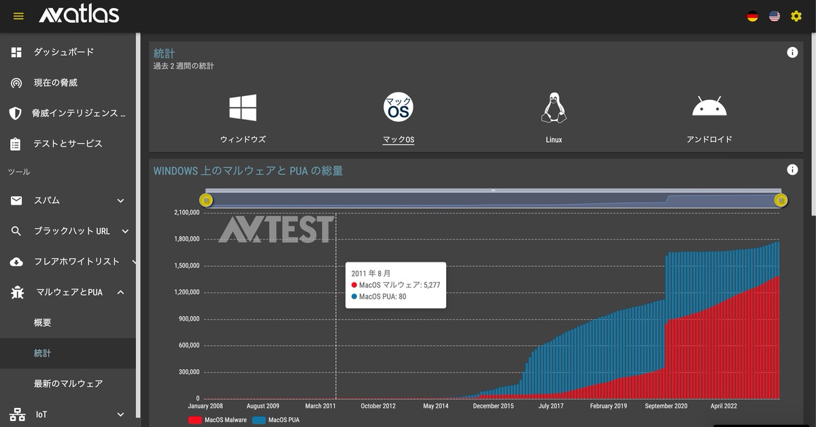Expand the スパム submenu chevron

pos(120,201)
